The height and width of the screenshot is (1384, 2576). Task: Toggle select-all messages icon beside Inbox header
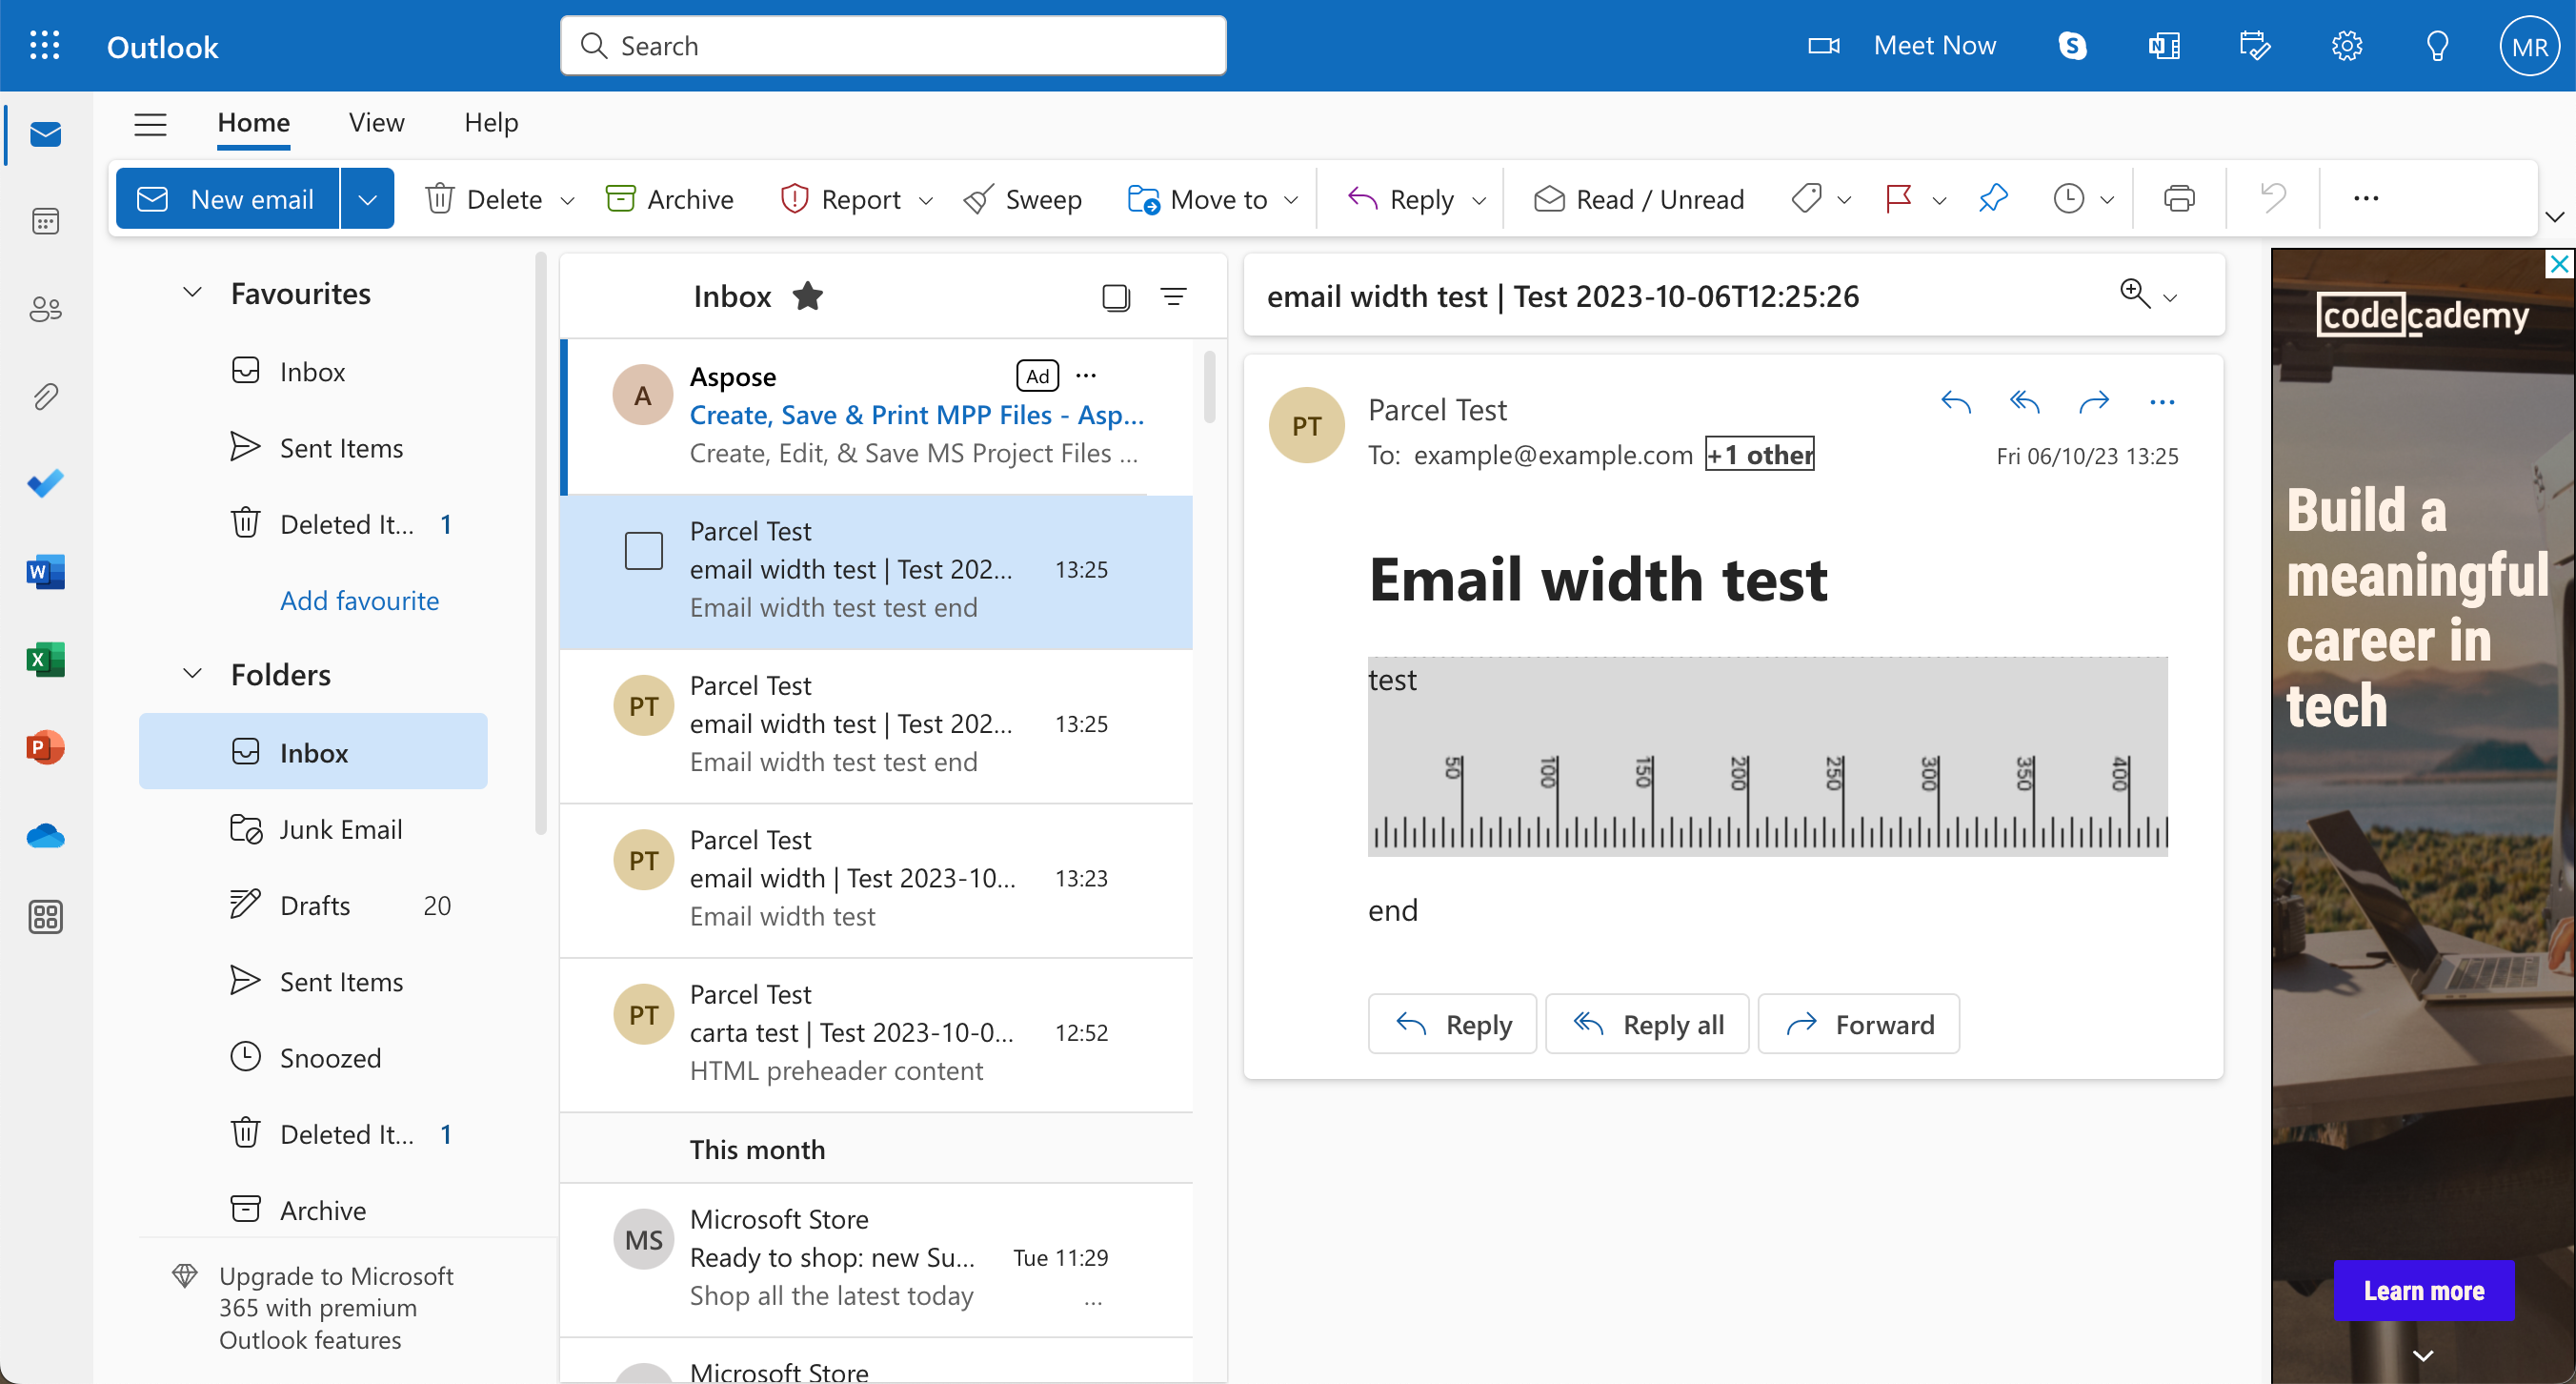pos(1115,297)
